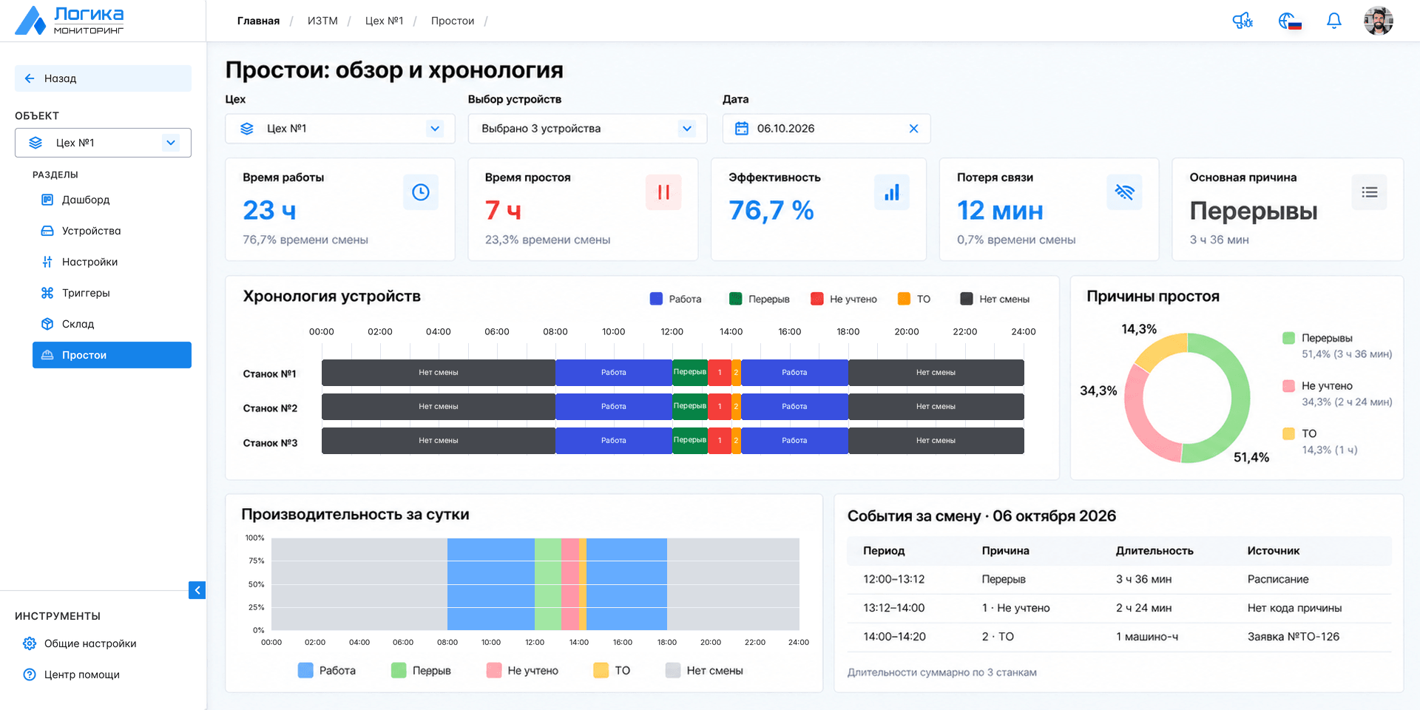Open the Цех filter dropdown
1420x710 pixels.
[340, 129]
